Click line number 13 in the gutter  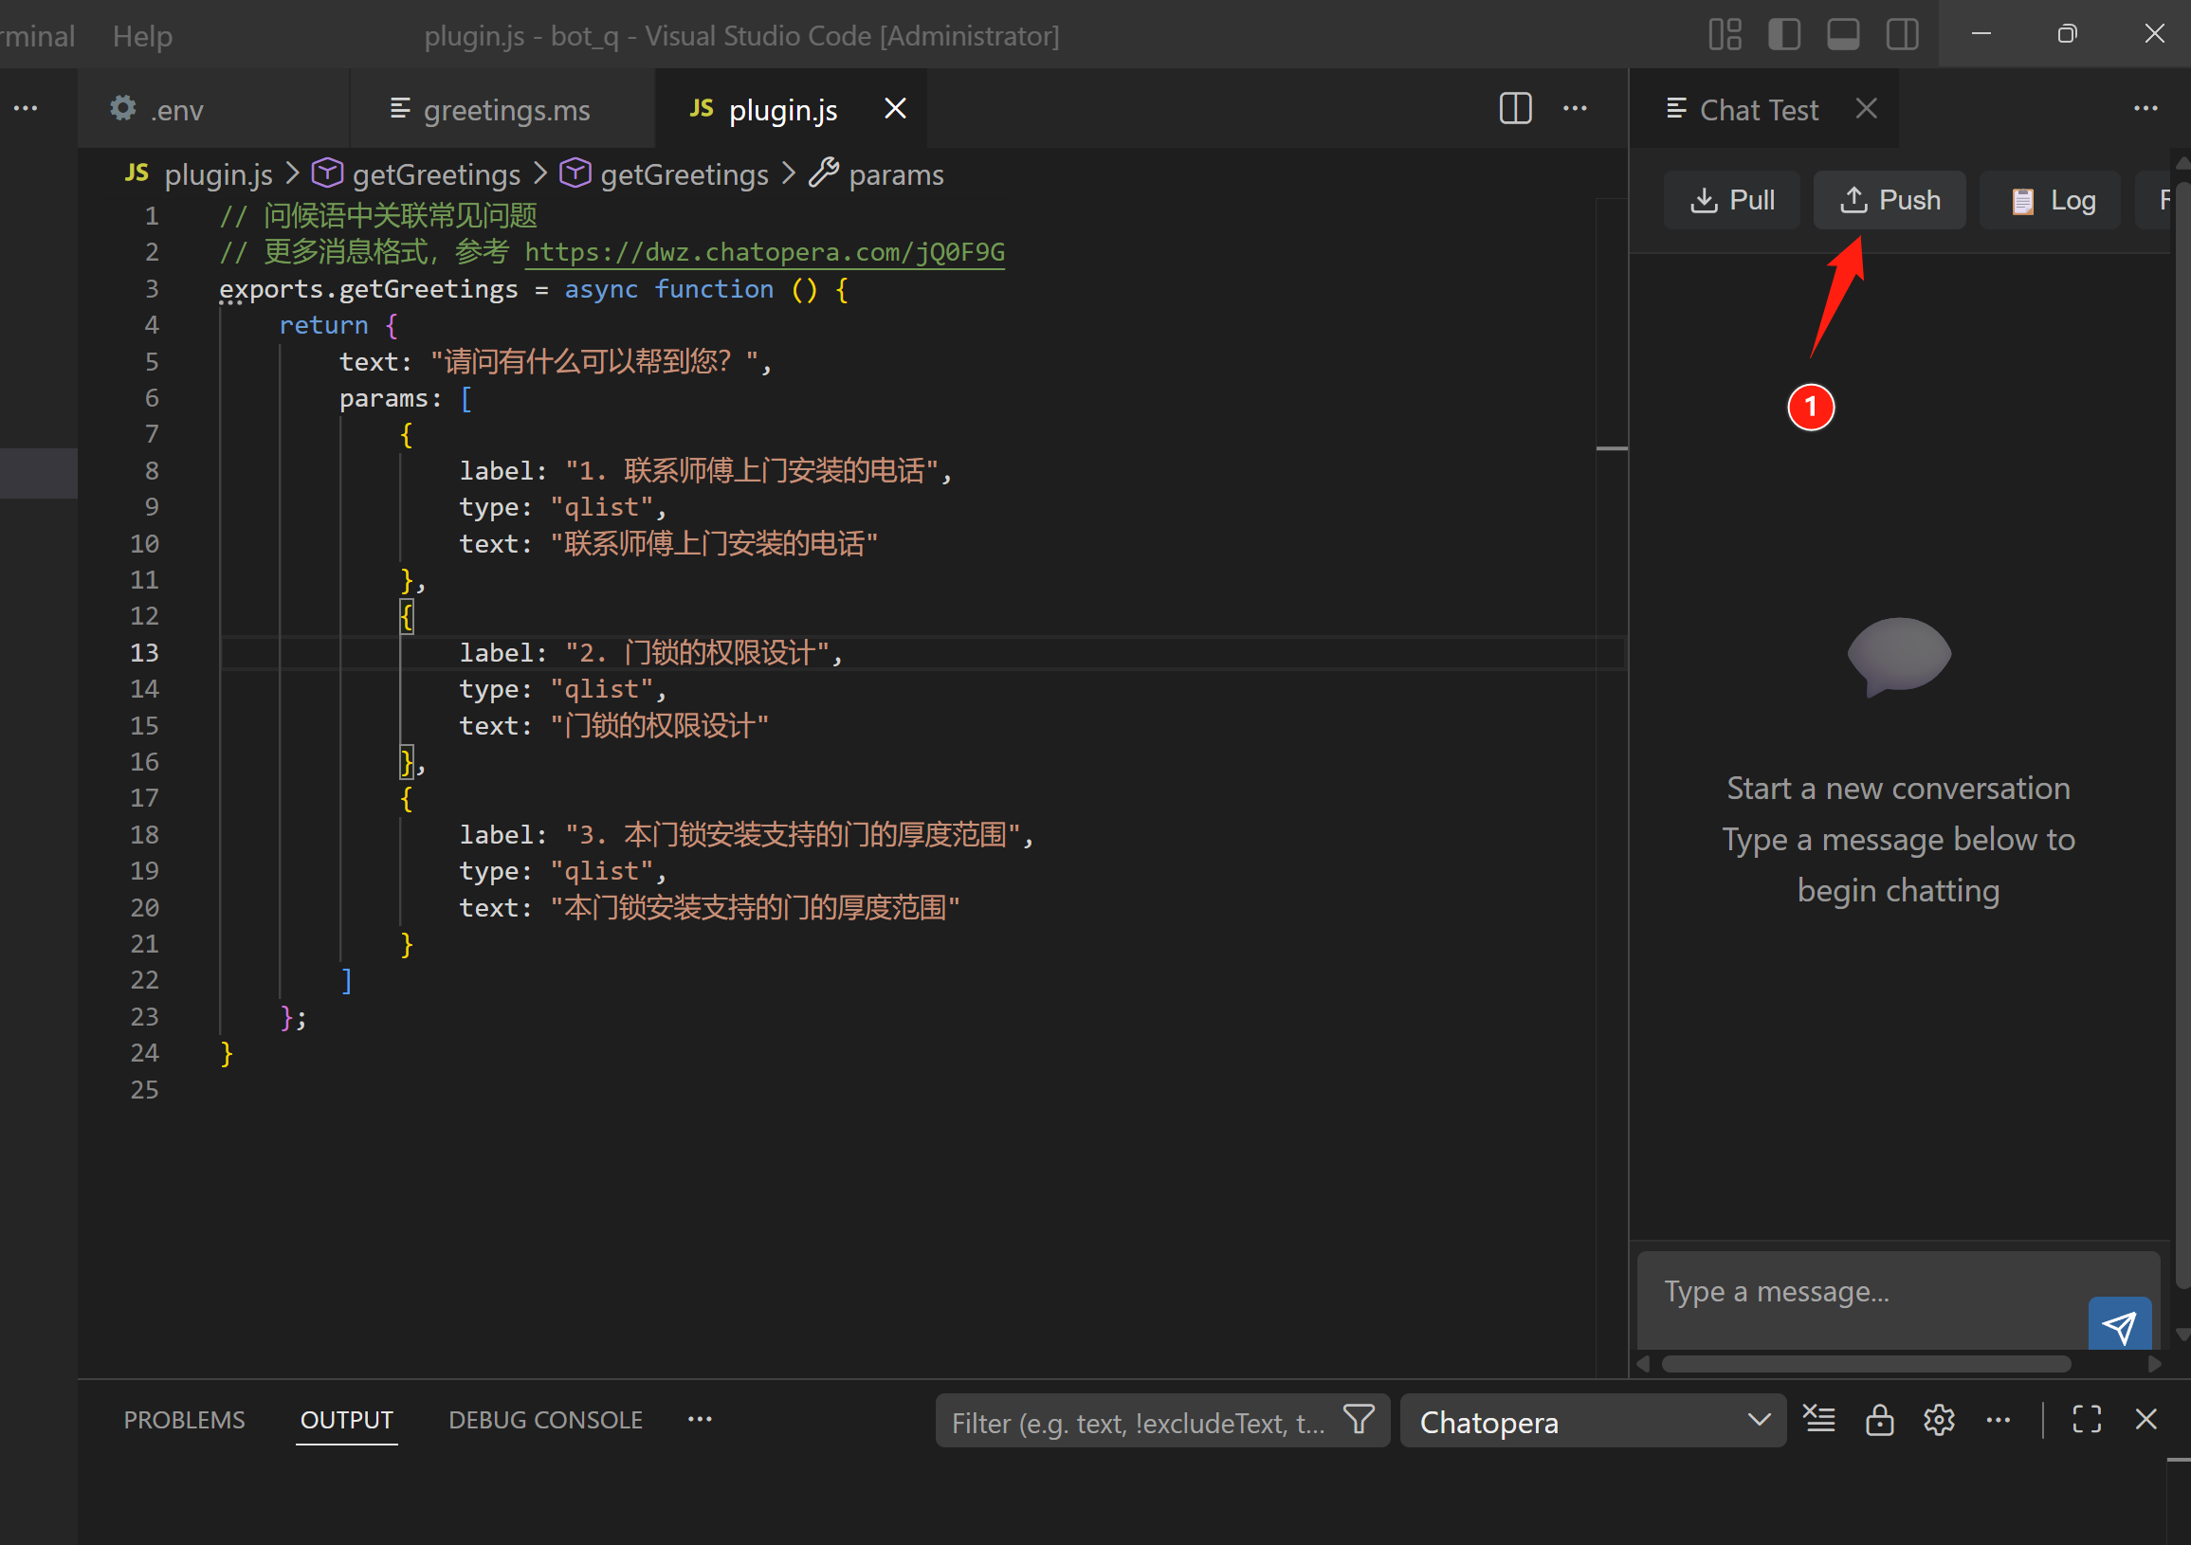pos(144,653)
